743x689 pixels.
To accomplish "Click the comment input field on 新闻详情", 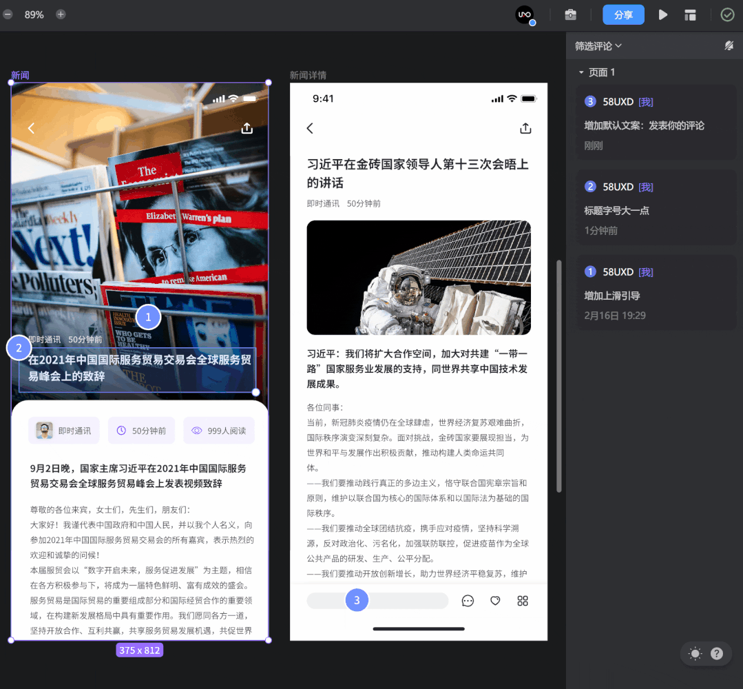I will tap(377, 601).
